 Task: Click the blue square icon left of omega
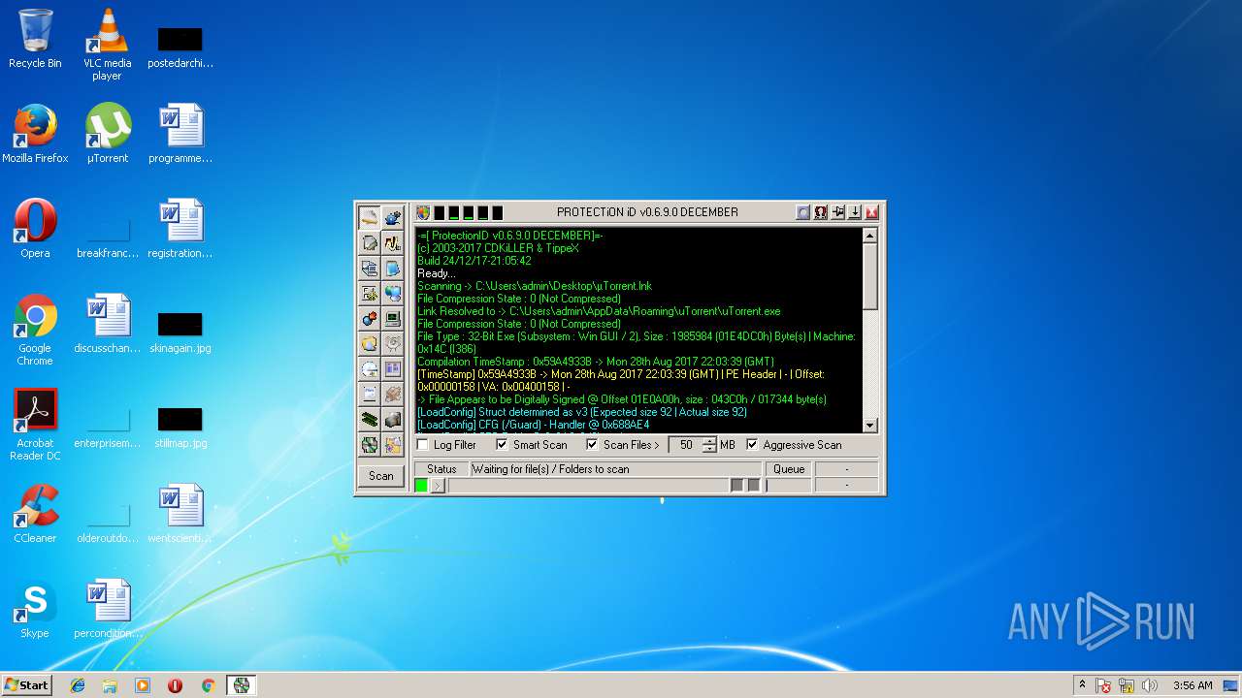click(803, 212)
